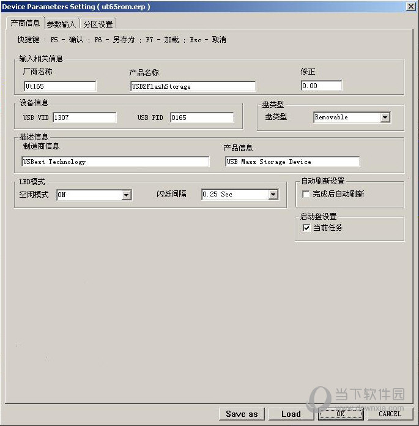Open the 闪烁间隔 0.25 Sec dropdown
Image resolution: width=419 pixels, height=426 pixels.
(x=240, y=194)
